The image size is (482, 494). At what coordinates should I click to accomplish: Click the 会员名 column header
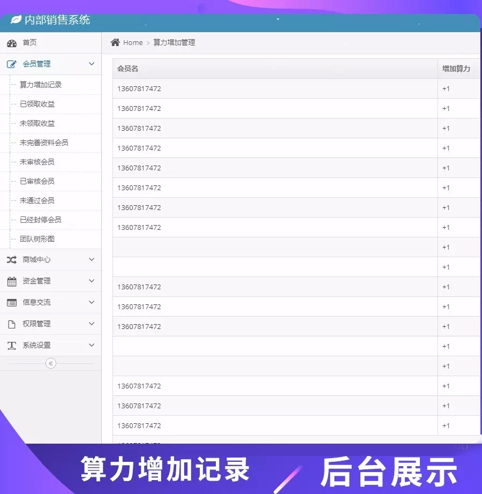tap(128, 69)
